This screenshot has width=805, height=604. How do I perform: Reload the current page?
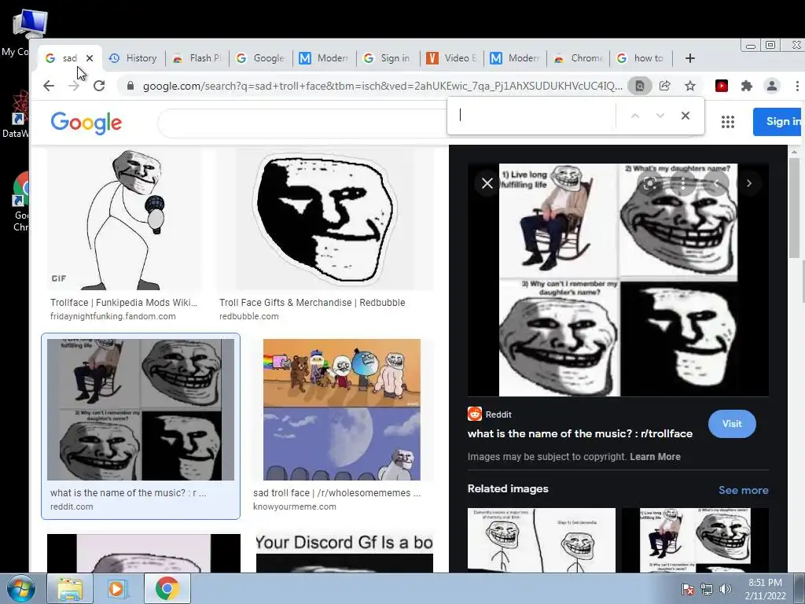99,86
